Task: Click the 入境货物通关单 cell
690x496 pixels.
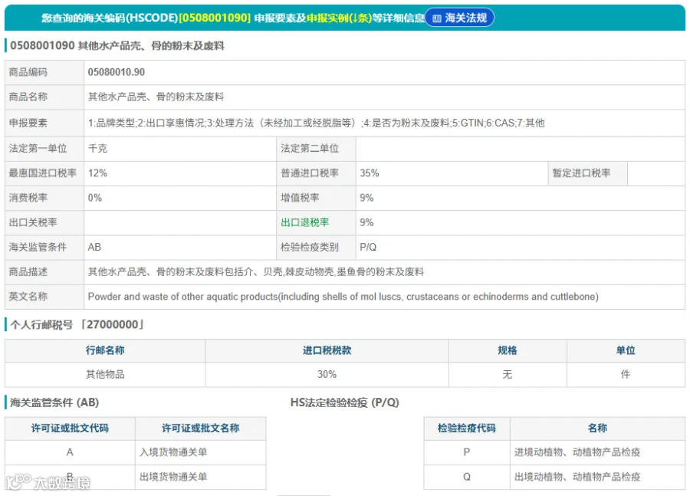Action: click(200, 452)
